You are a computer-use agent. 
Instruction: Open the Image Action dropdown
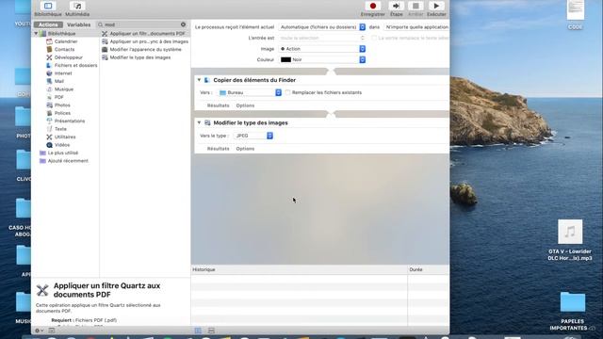pyautogui.click(x=322, y=49)
